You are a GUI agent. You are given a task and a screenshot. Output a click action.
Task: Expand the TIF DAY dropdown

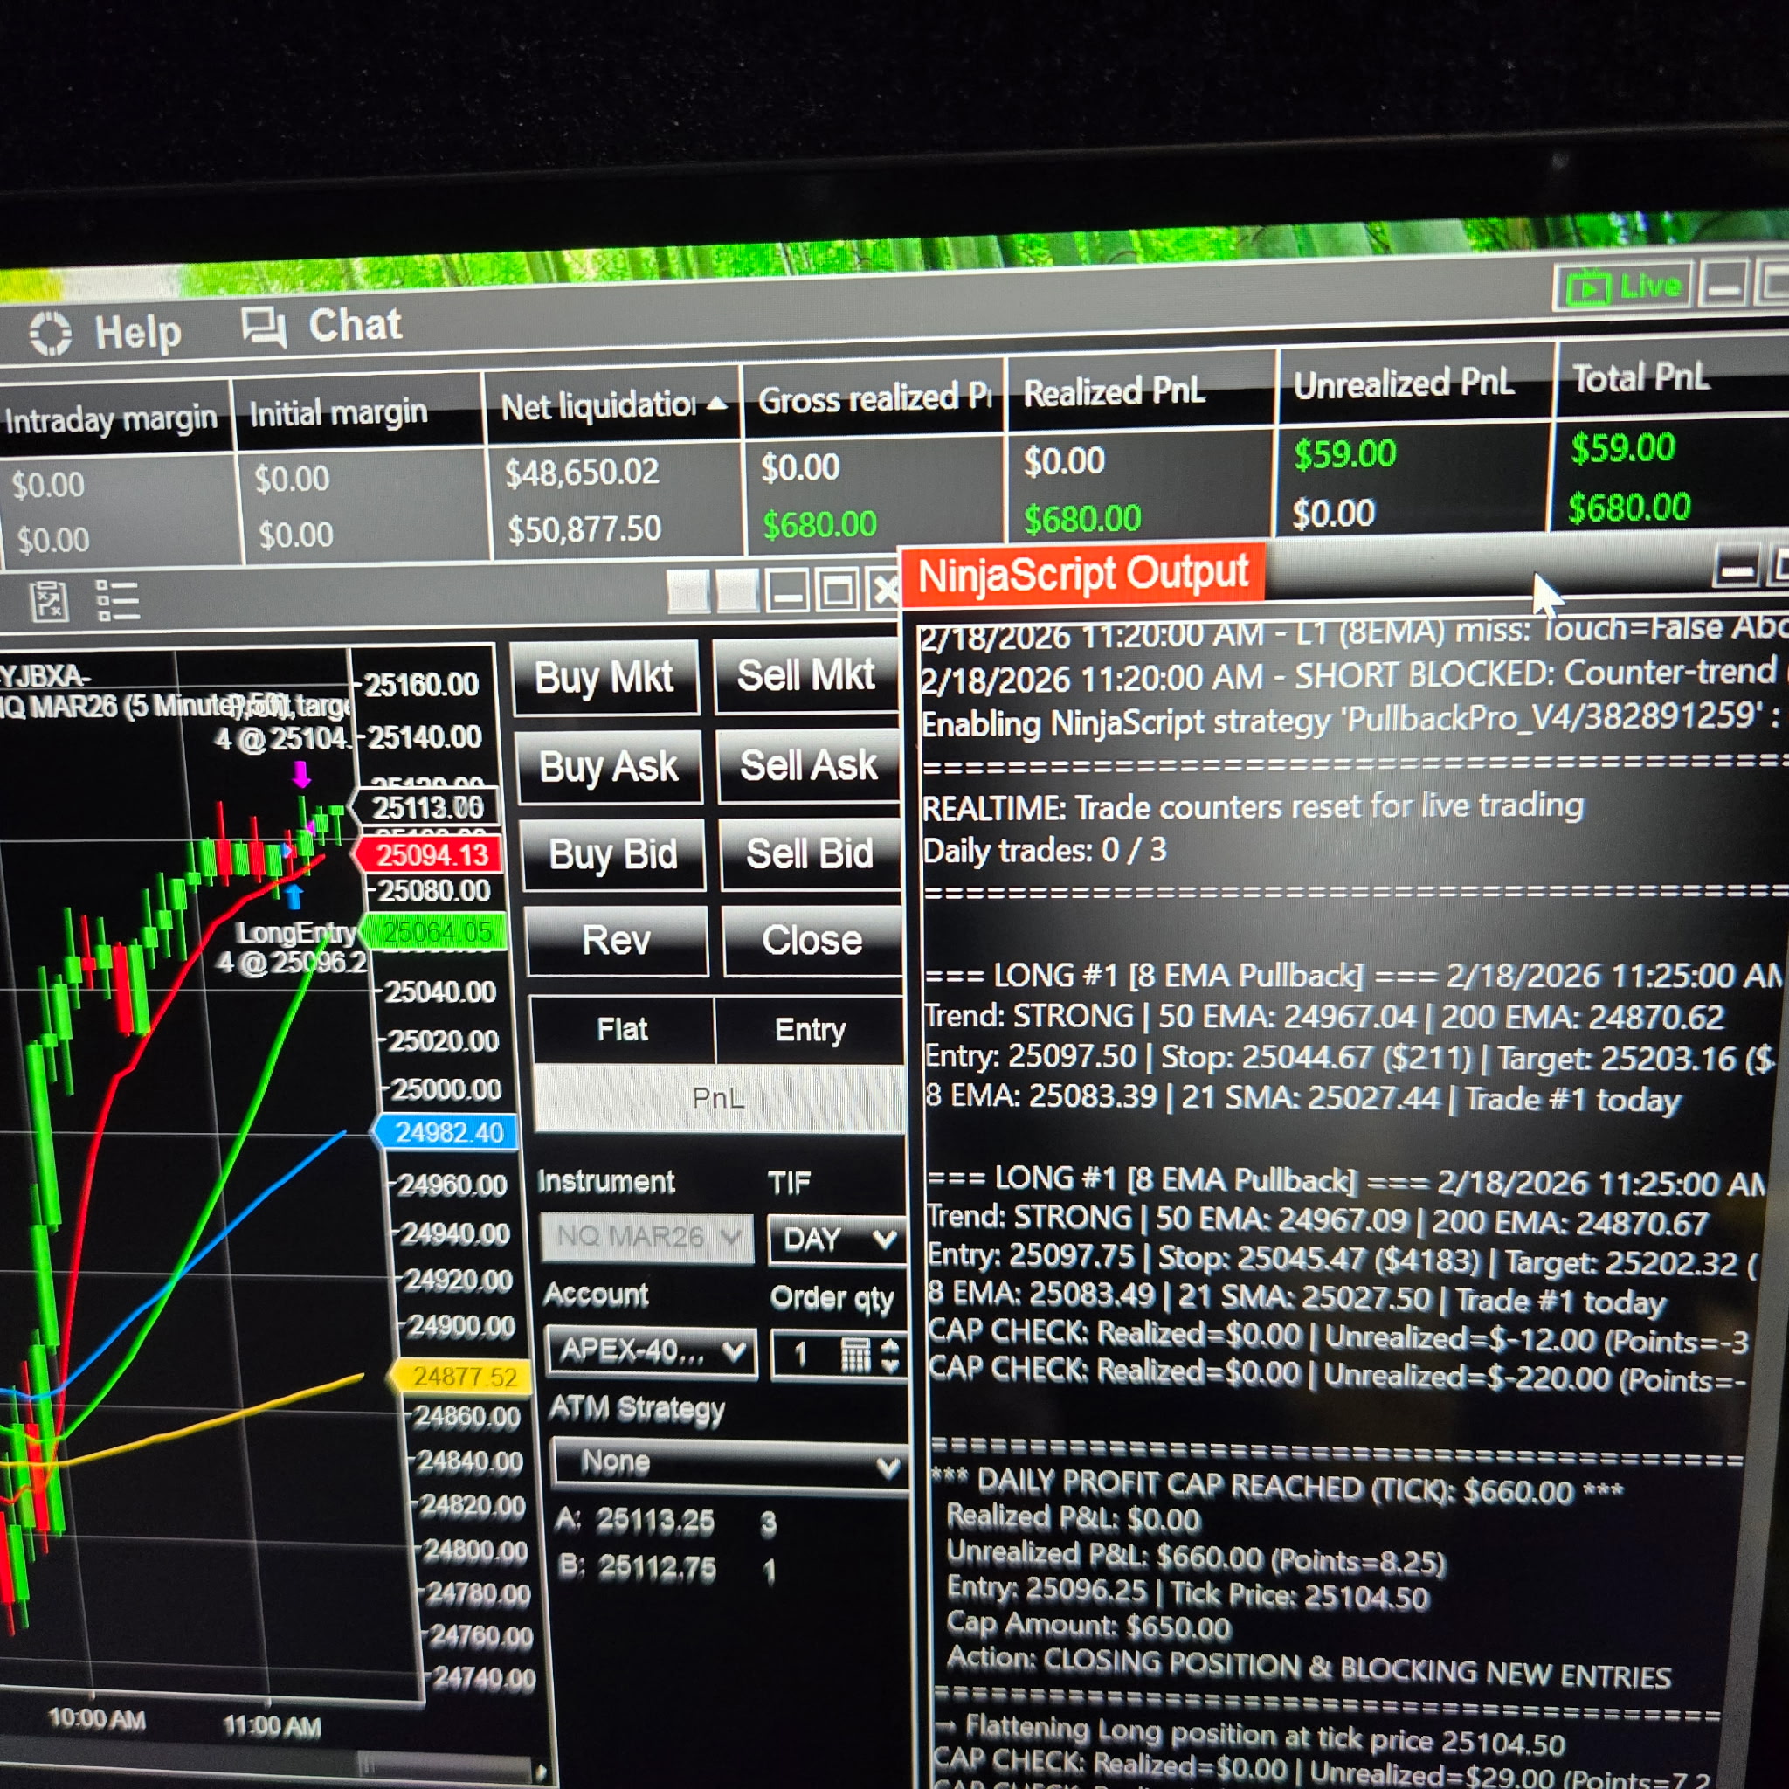pyautogui.click(x=837, y=1238)
